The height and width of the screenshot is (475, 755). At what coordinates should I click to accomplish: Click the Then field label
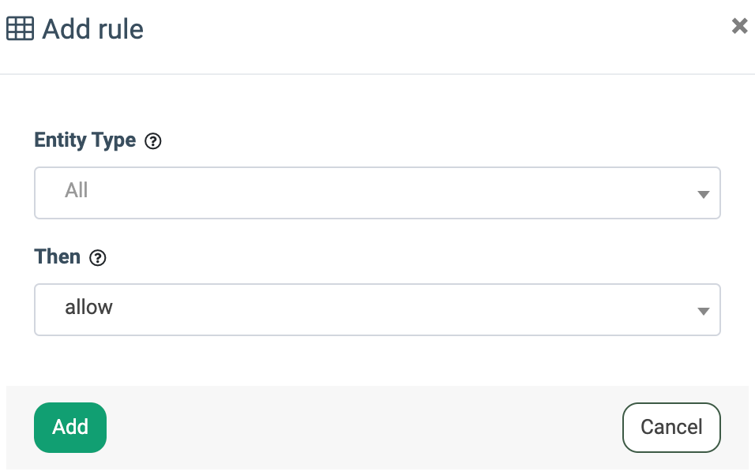[58, 257]
